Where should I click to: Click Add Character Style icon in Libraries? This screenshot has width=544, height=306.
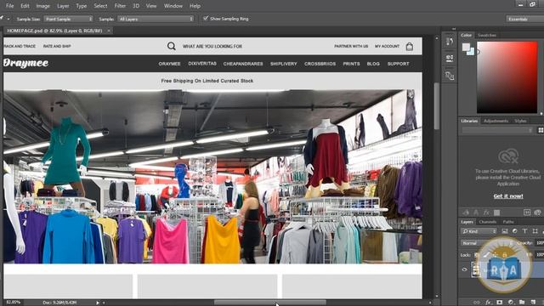[x=476, y=212]
